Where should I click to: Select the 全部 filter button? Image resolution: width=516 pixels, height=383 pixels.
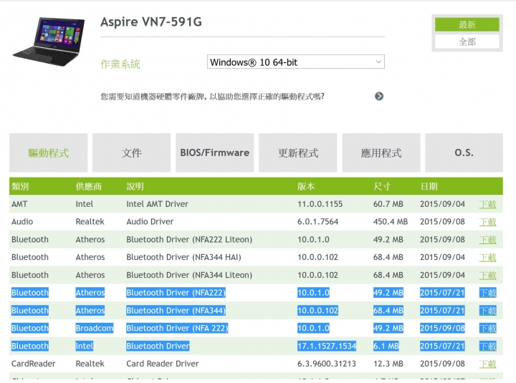[467, 42]
